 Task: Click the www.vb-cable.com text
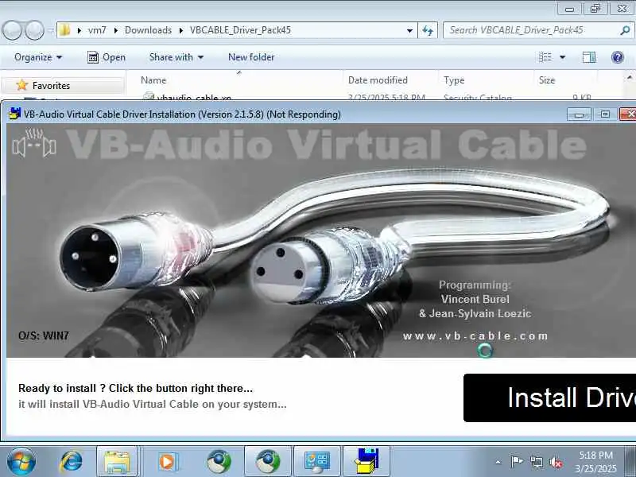tap(475, 335)
